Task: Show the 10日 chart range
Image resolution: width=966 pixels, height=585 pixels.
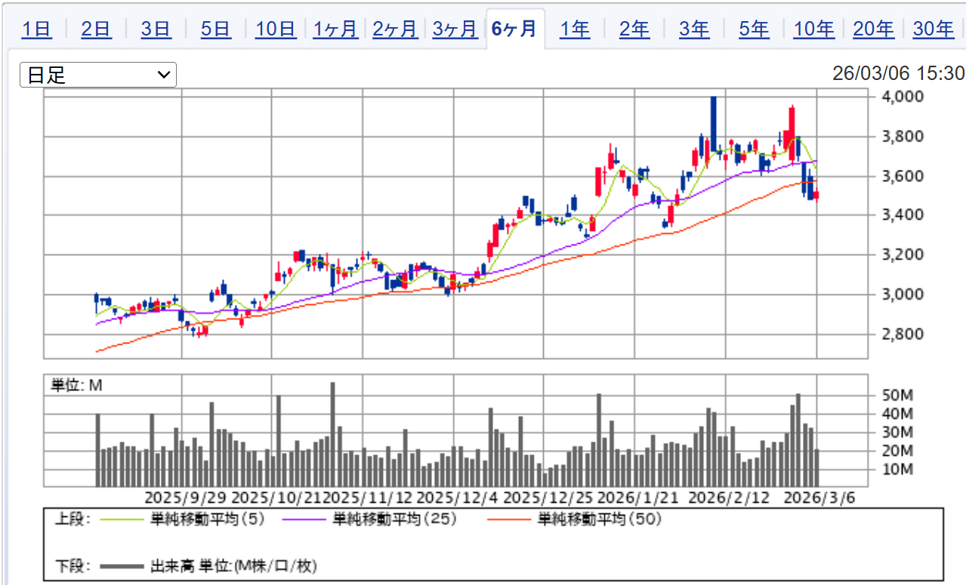Action: tap(276, 29)
